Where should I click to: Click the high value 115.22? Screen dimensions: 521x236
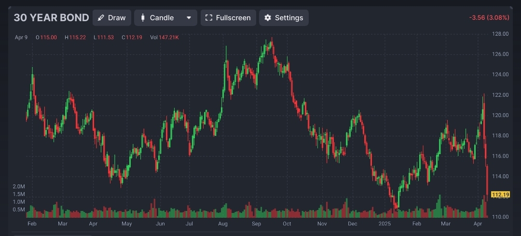point(77,37)
